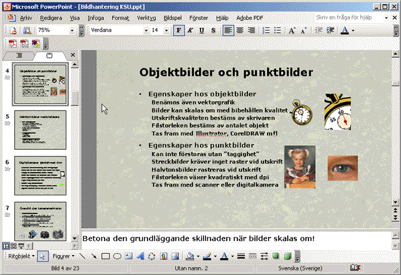Toggle italic formatting (K button)
Image resolution: width=401 pixels, height=275 pixels.
190,31
